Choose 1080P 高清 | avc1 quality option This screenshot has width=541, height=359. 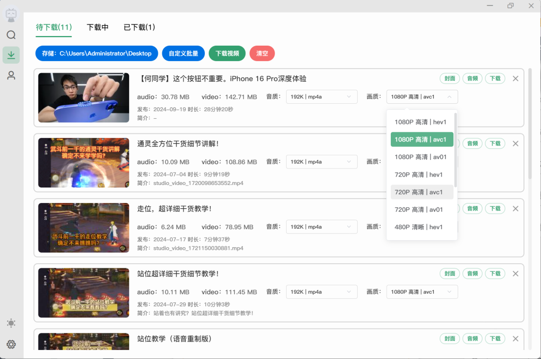click(x=422, y=139)
